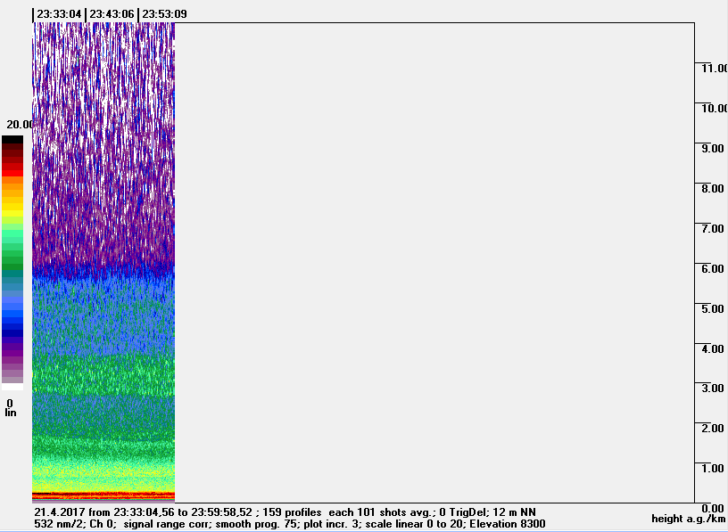The image size is (728, 532).
Task: Click the 23:53:09 time marker
Action: point(164,14)
